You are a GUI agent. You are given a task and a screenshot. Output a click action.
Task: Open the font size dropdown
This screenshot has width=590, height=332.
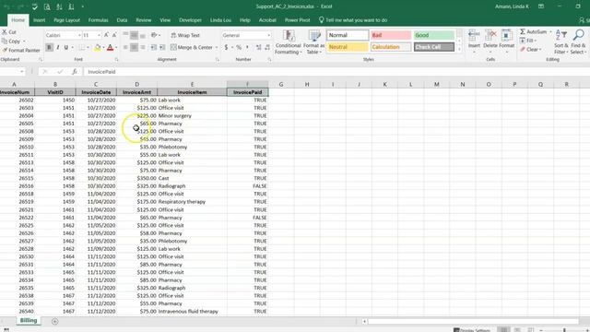tap(99, 35)
